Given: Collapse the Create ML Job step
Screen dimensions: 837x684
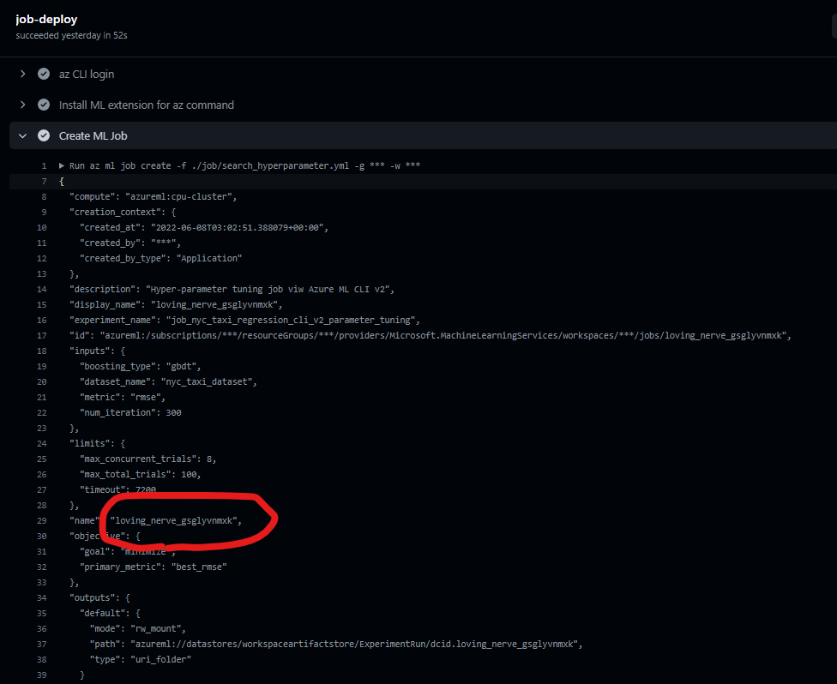Looking at the screenshot, I should [22, 136].
